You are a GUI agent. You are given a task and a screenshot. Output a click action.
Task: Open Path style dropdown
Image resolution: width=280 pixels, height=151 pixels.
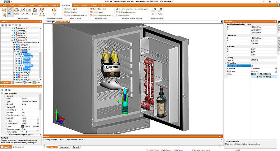click(276, 69)
